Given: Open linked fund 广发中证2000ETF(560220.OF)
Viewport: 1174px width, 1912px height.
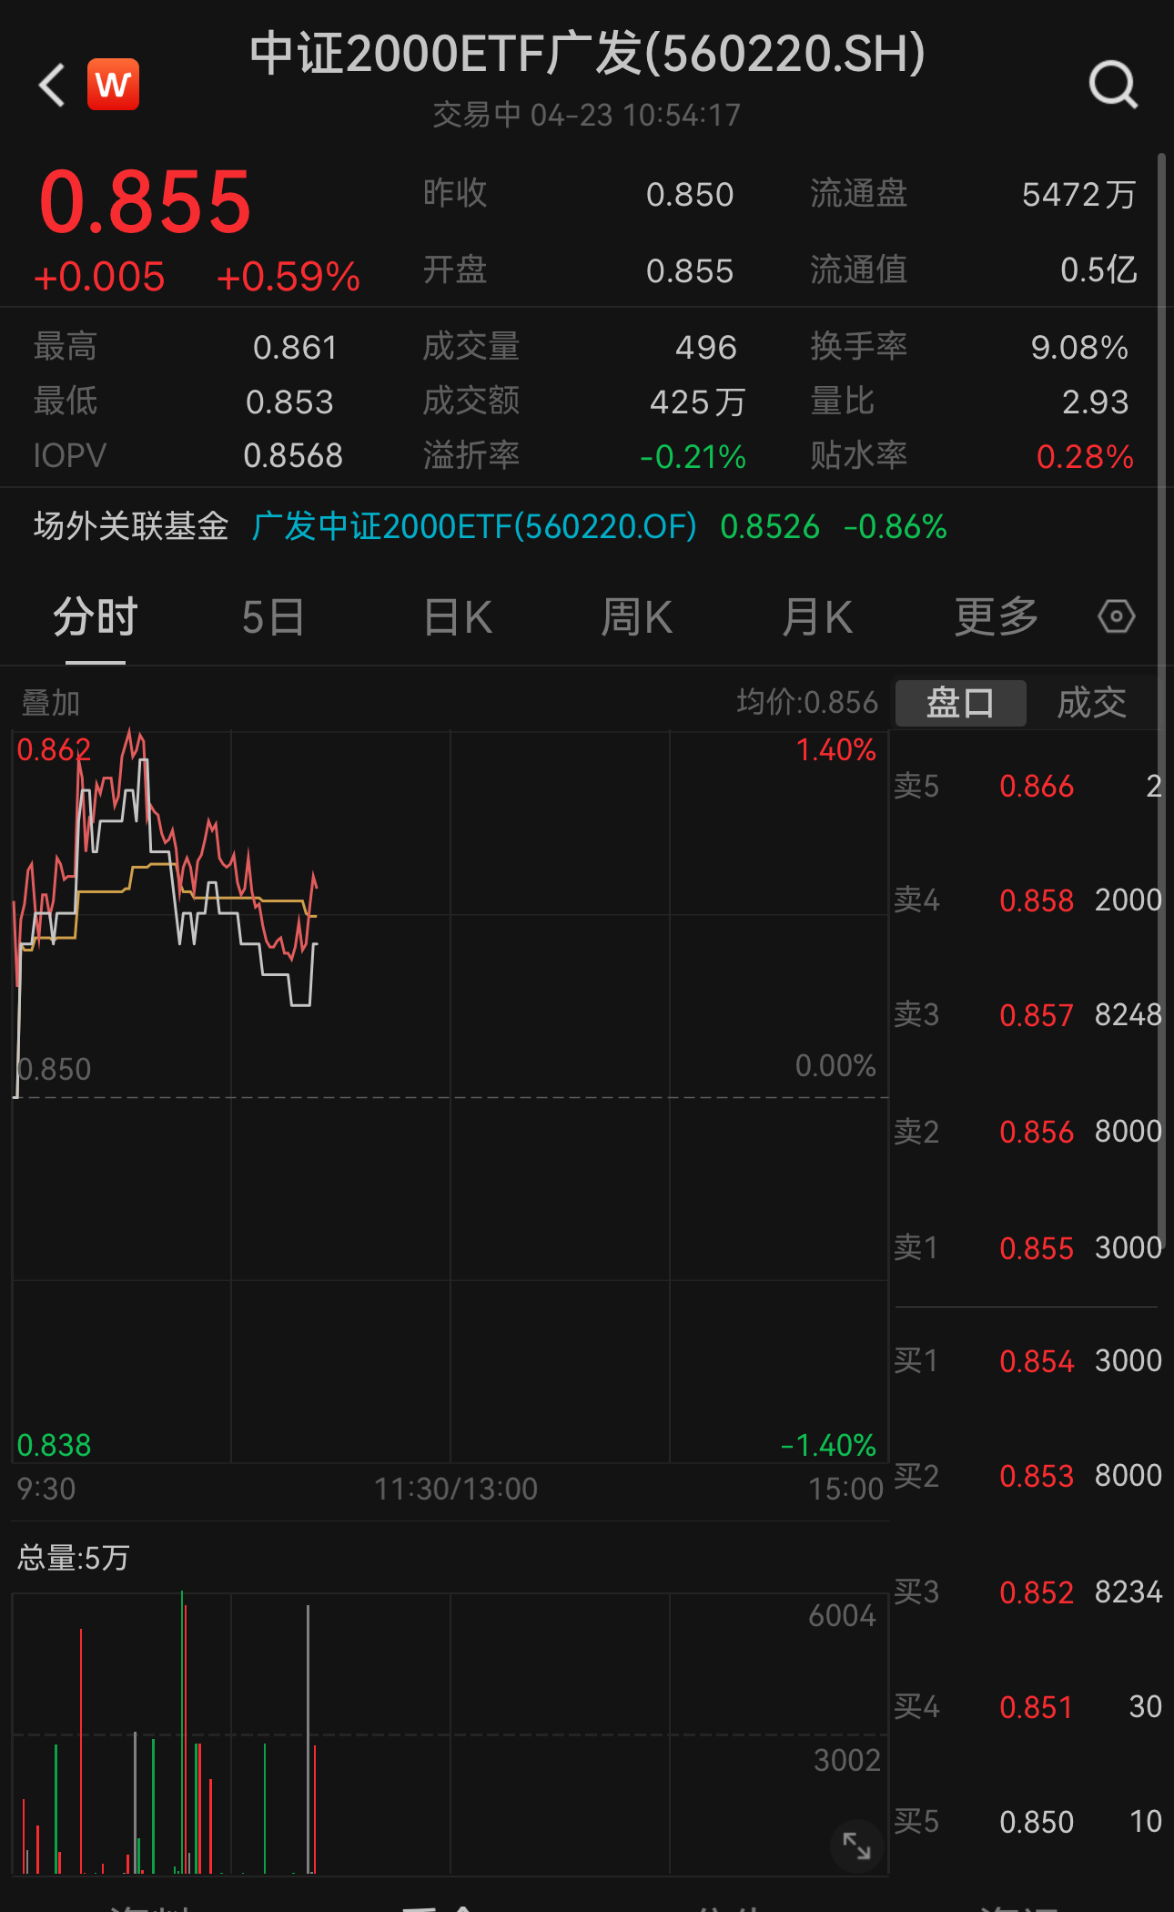Looking at the screenshot, I should click(474, 526).
